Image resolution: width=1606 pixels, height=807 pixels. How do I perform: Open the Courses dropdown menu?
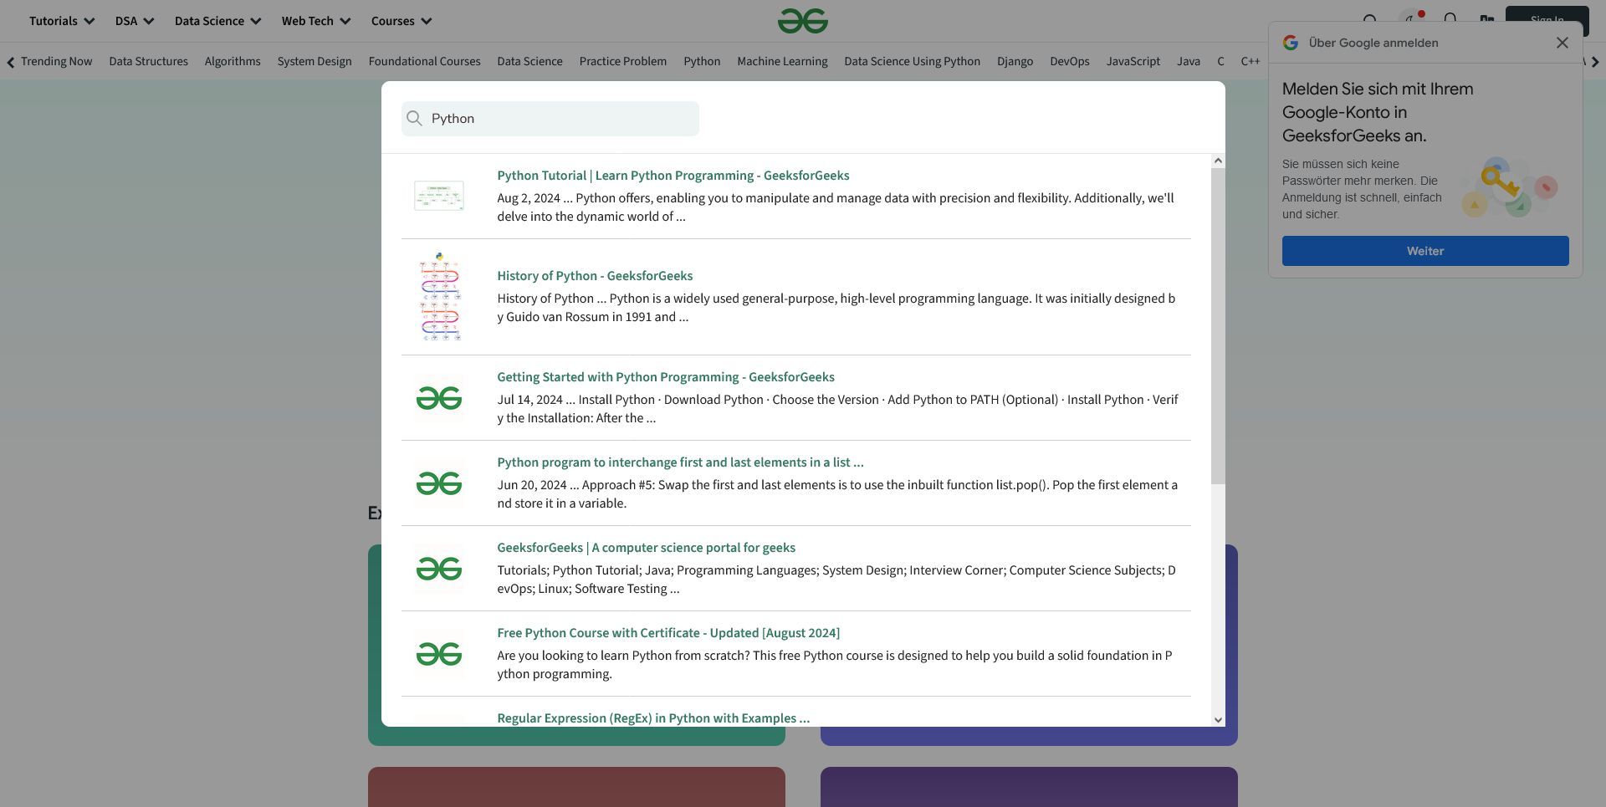click(x=401, y=21)
